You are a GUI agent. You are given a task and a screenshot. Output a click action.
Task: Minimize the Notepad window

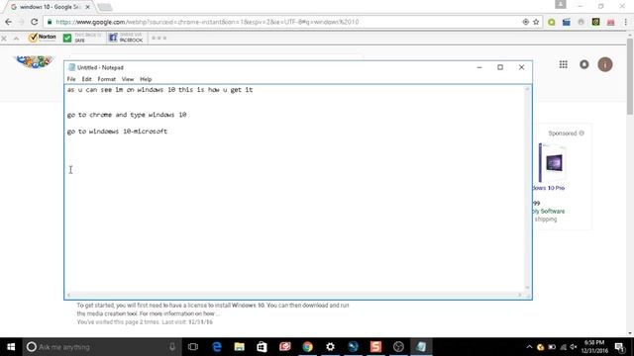[479, 67]
